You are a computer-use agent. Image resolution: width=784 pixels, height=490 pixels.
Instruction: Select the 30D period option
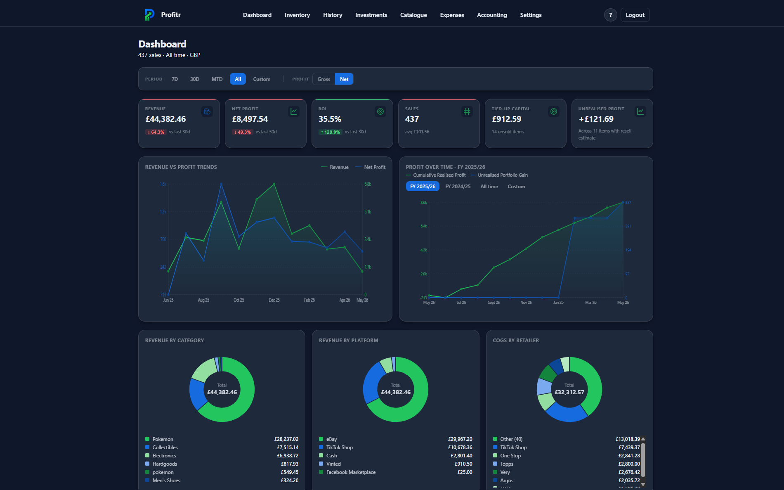coord(195,79)
